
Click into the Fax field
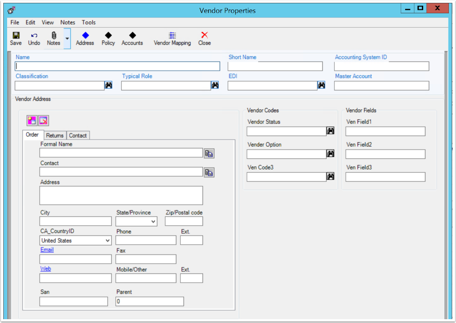(146, 259)
